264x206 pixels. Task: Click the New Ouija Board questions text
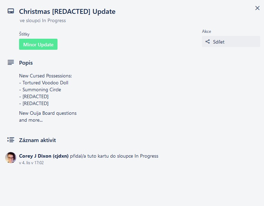48,113
